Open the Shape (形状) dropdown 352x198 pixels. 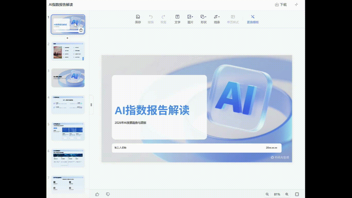coord(203,17)
